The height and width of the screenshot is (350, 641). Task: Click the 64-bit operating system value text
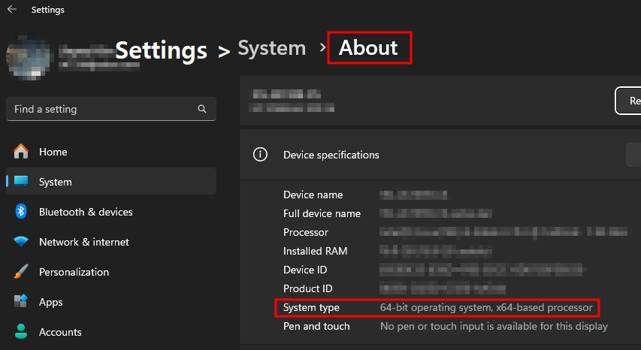click(x=486, y=308)
